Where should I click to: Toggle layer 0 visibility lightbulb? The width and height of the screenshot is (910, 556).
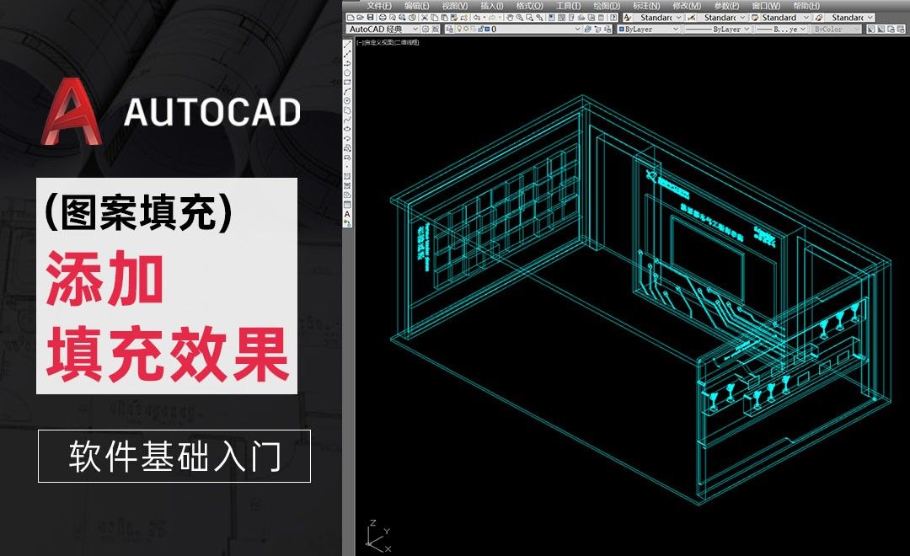459,28
